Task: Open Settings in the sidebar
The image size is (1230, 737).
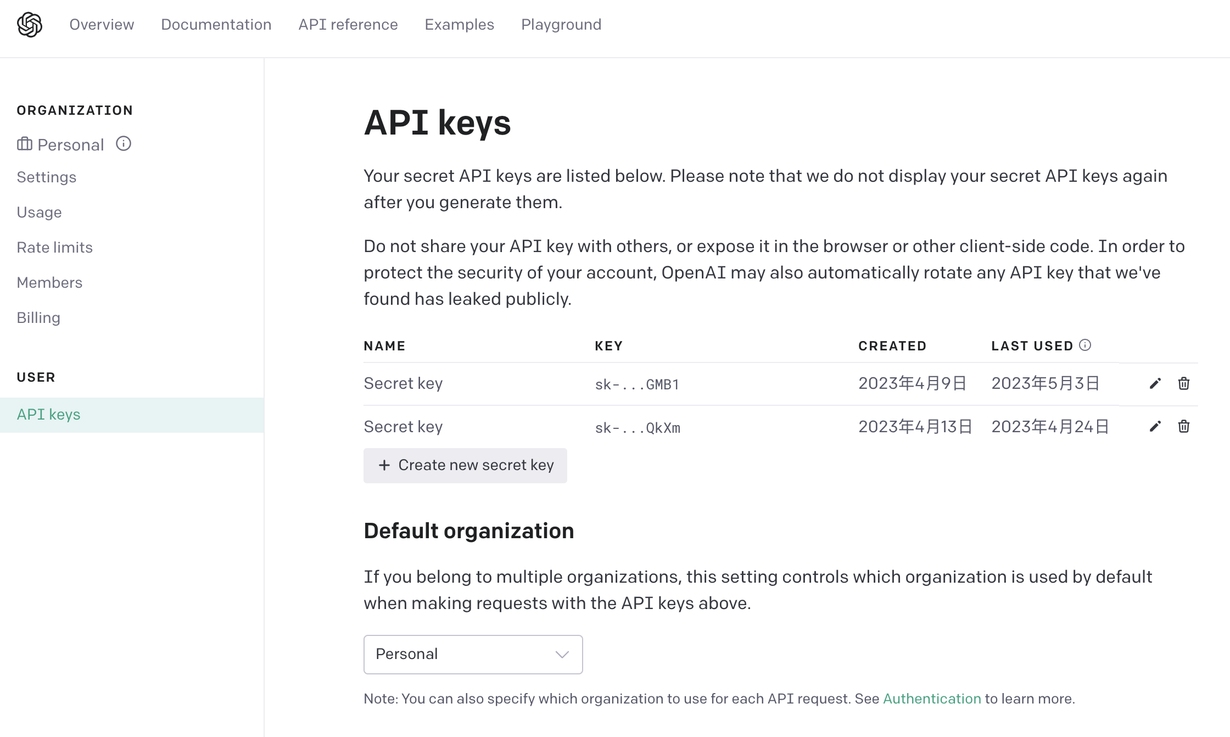Action: [47, 177]
